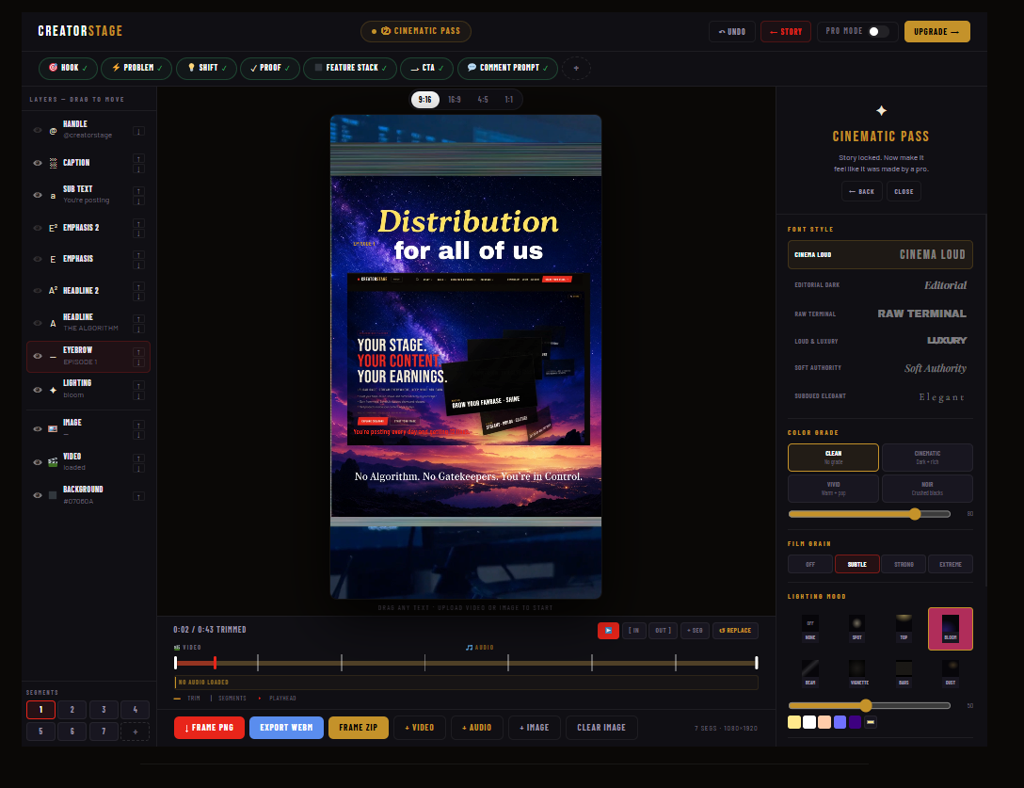Open the Shift story step
Viewport: 1024px width, 788px height.
click(206, 68)
